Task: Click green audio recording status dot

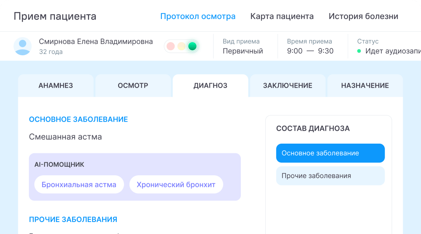Action: click(x=359, y=51)
